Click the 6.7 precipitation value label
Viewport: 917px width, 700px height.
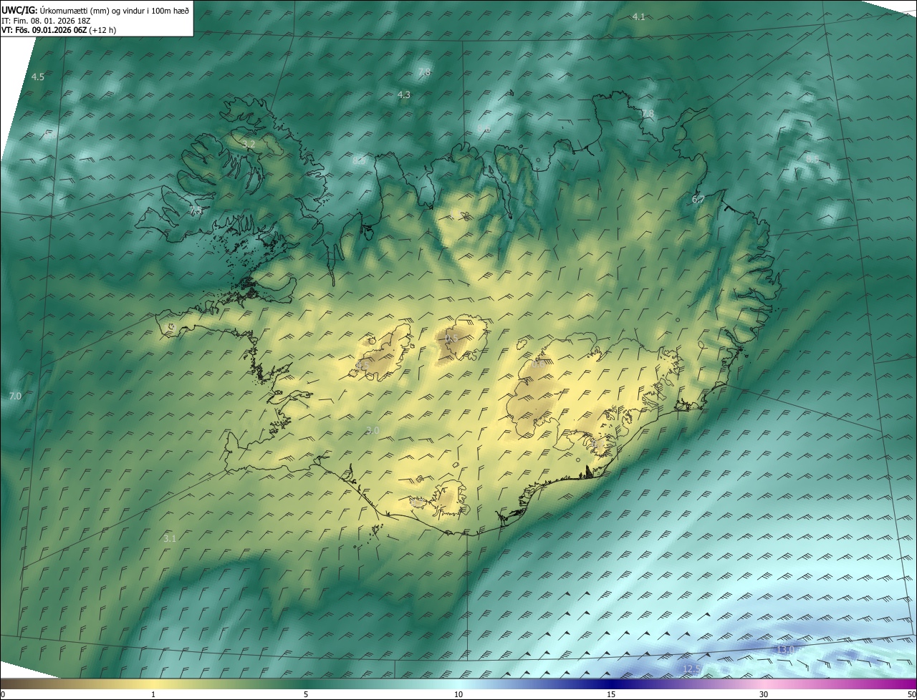tap(698, 199)
